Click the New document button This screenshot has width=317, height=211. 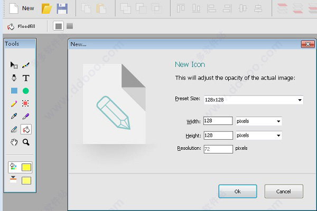click(22, 8)
